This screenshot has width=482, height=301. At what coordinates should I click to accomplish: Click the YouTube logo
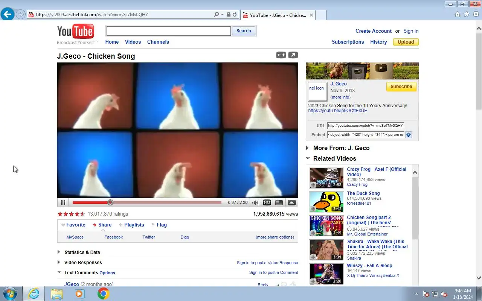click(76, 32)
